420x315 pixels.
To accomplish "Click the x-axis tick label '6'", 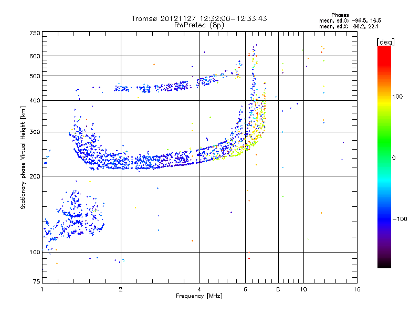I will [x=245, y=289].
